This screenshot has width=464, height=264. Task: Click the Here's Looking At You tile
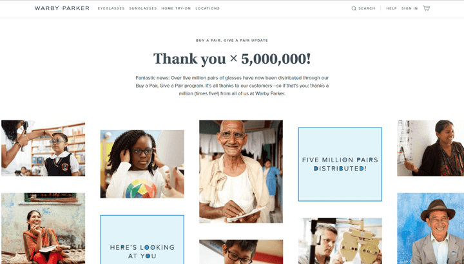(142, 240)
